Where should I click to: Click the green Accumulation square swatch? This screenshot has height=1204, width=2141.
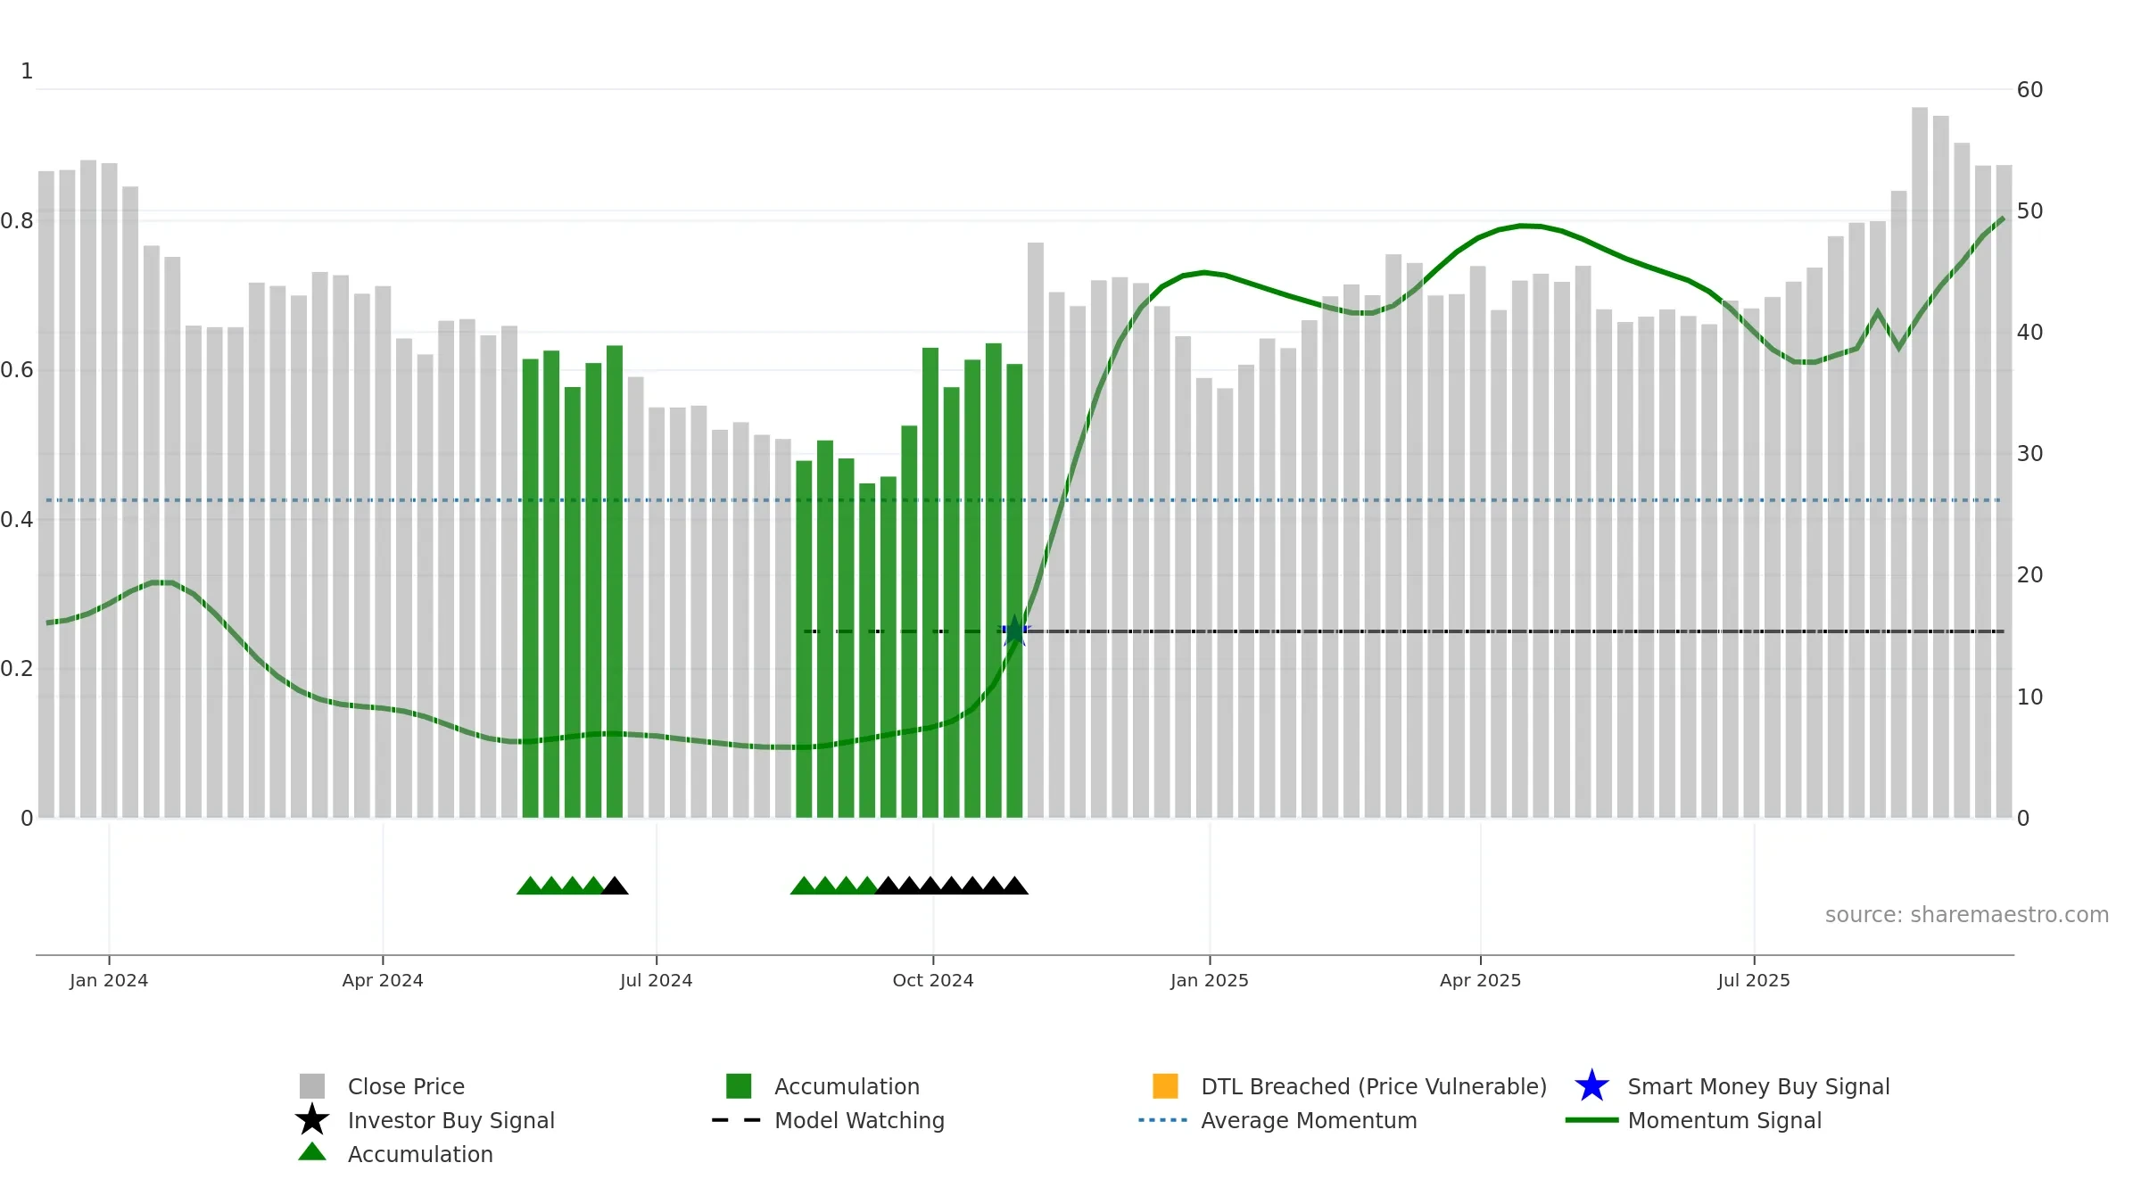[x=739, y=1086]
